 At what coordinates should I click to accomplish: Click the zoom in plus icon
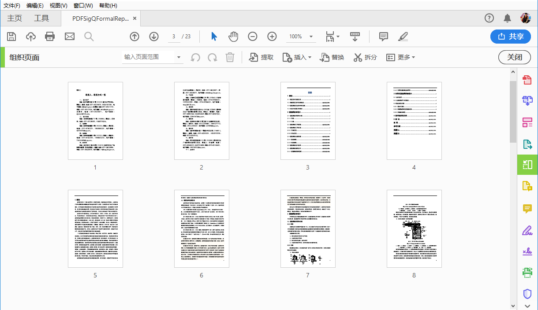272,37
